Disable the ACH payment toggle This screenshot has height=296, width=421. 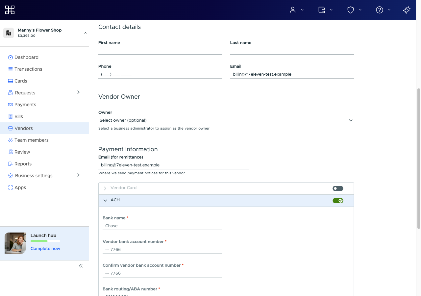coord(338,201)
